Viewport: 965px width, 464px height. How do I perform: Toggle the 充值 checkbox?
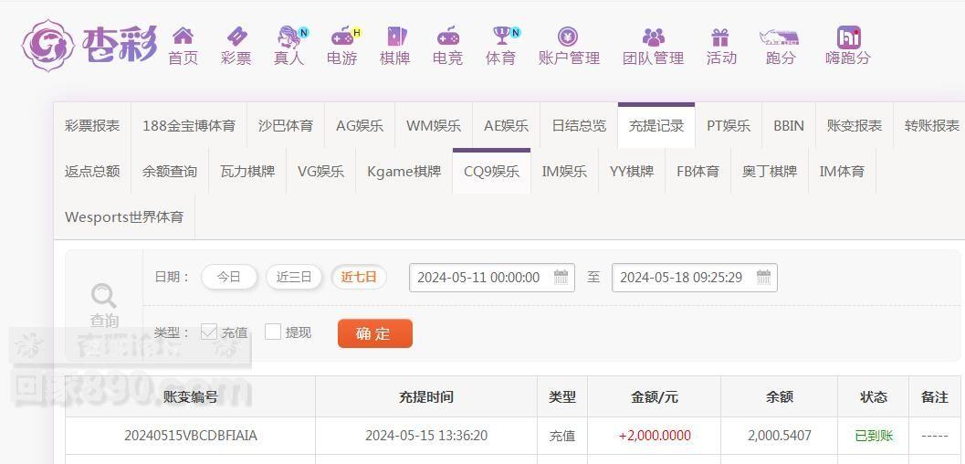pyautogui.click(x=209, y=332)
